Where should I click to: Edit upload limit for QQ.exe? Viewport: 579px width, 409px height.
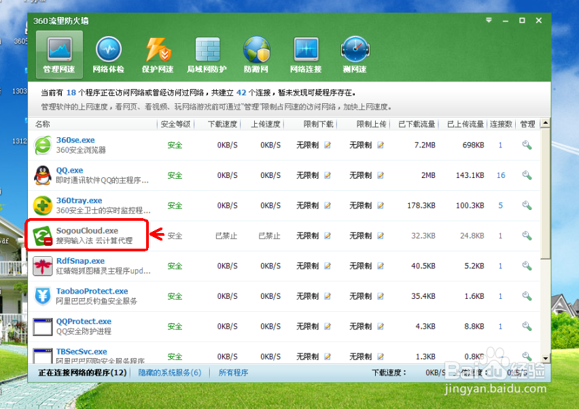(x=381, y=175)
